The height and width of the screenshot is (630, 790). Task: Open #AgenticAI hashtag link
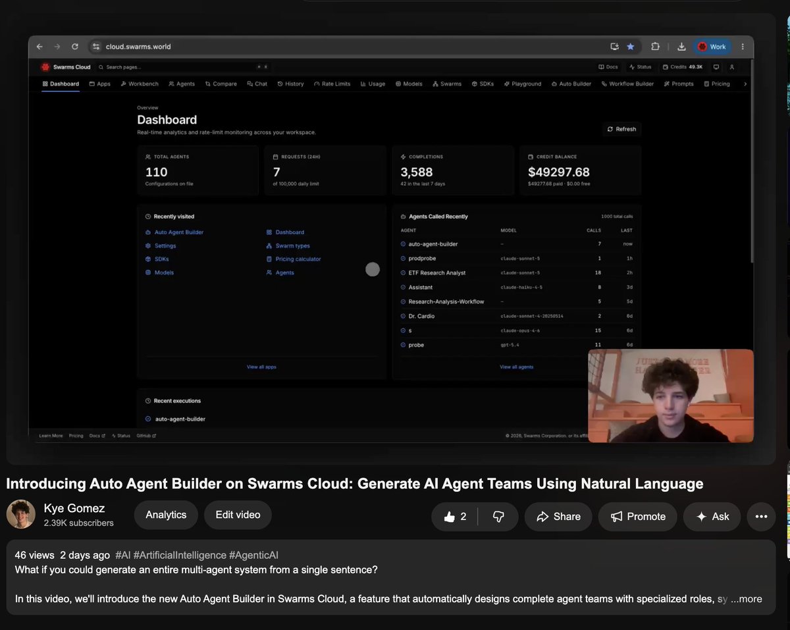click(253, 555)
